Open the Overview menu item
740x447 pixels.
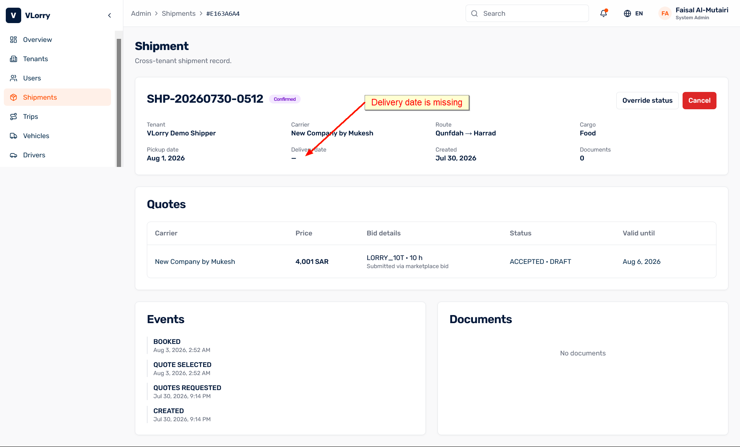[x=57, y=40]
